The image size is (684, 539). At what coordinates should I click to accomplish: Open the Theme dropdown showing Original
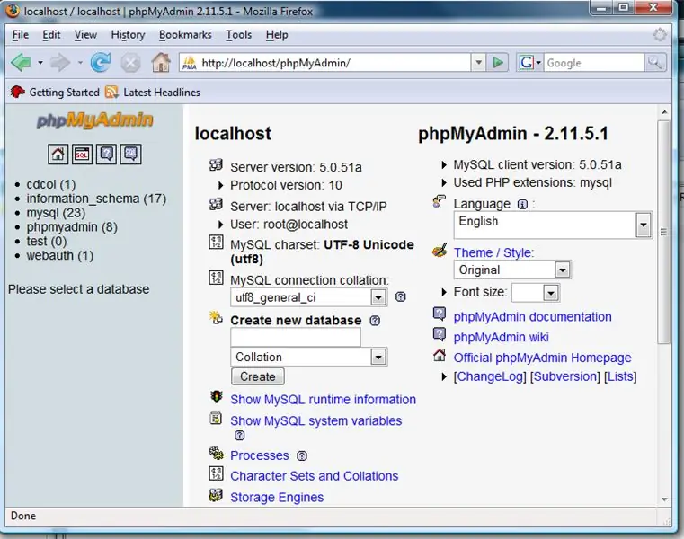point(512,269)
